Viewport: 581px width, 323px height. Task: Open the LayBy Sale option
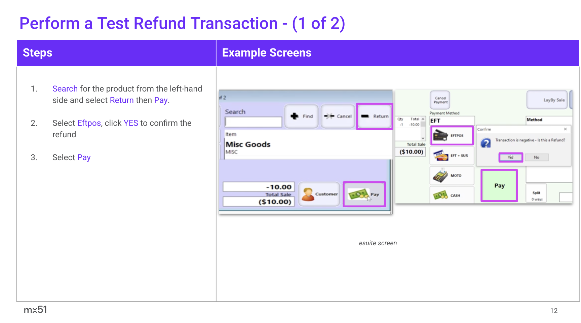(547, 100)
